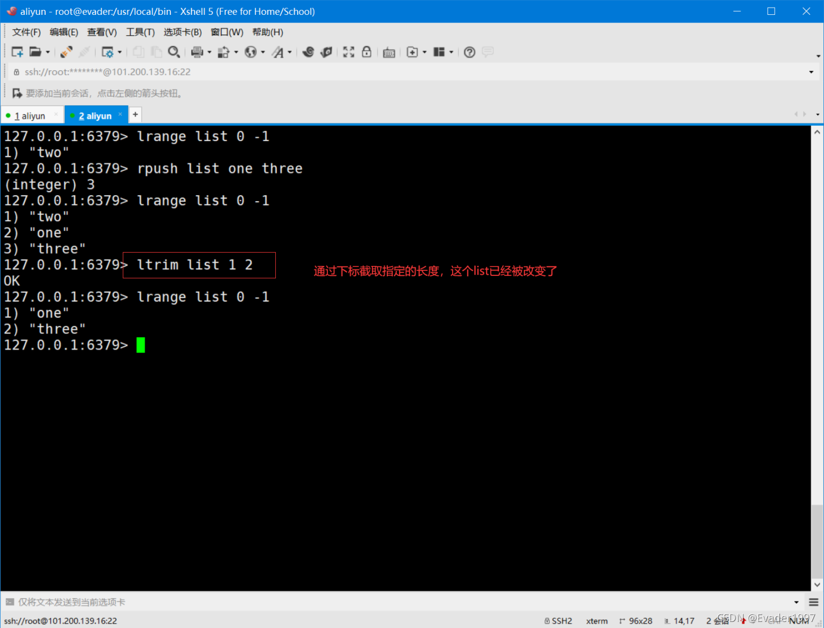824x628 pixels.
Task: Click the compose bar hamburger menu icon
Action: point(814,602)
